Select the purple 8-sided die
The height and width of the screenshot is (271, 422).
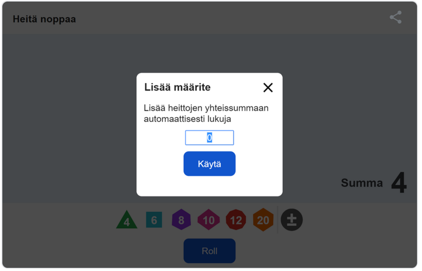[181, 220]
